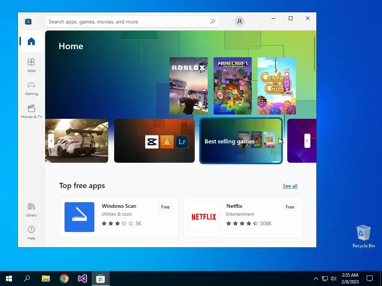The width and height of the screenshot is (382, 286).
Task: Click the carousel next arrow
Action: 307,140
